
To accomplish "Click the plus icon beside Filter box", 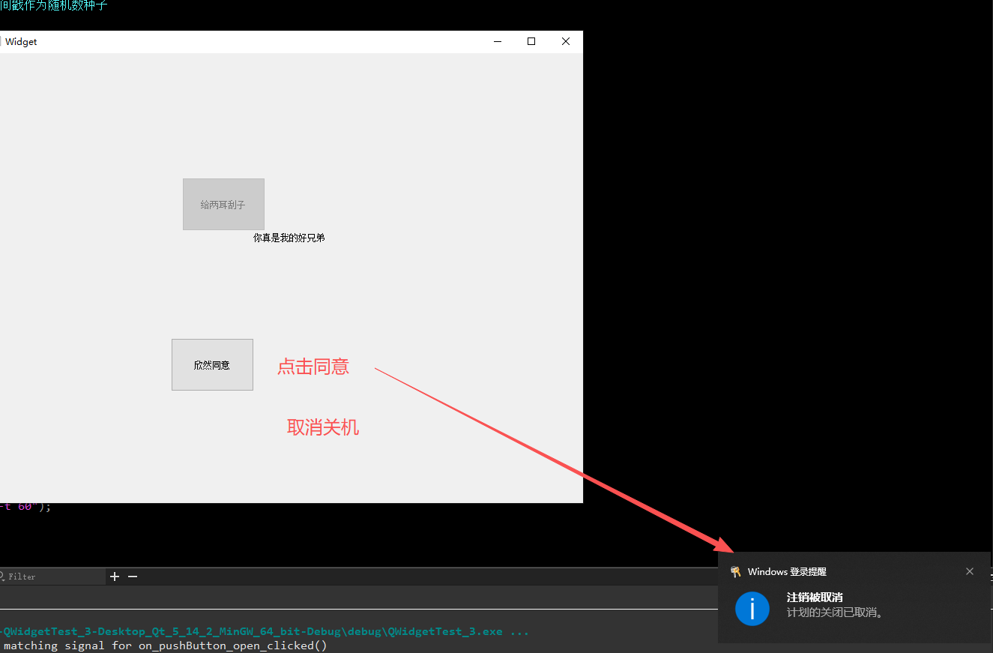I will (x=115, y=577).
